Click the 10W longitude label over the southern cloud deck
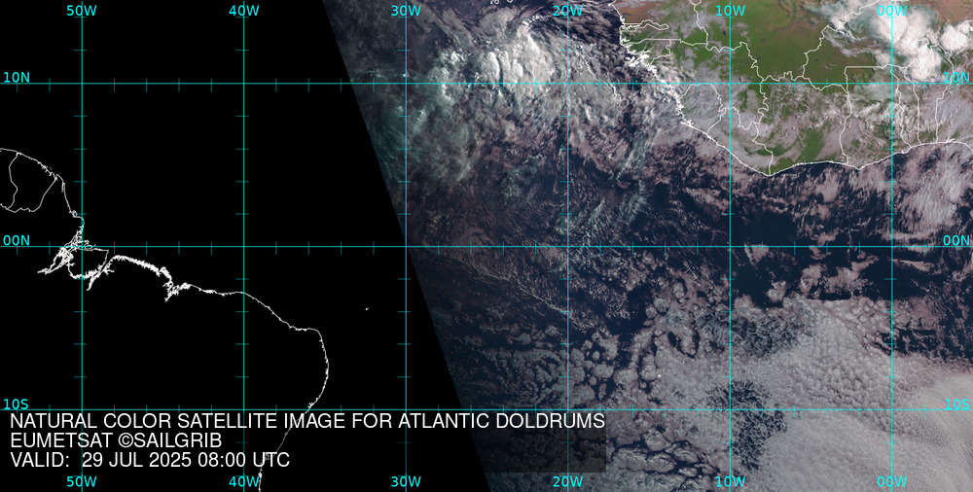Screen dimensions: 973x492 point(730,481)
